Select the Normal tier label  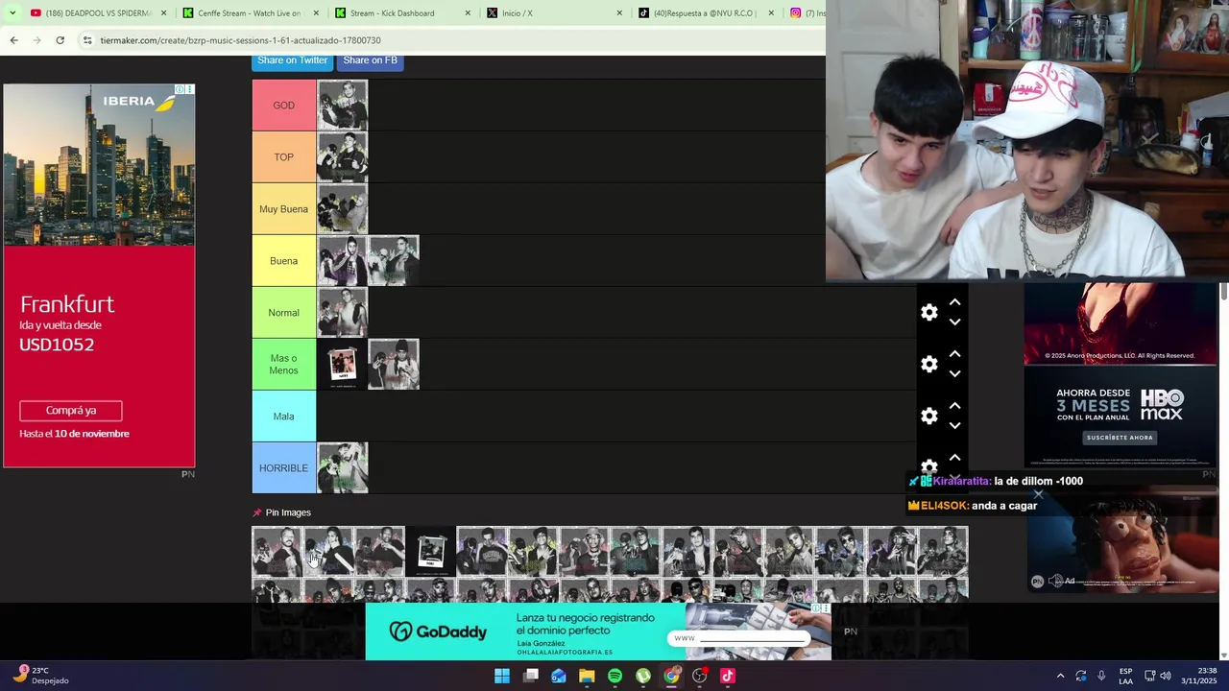tap(283, 313)
